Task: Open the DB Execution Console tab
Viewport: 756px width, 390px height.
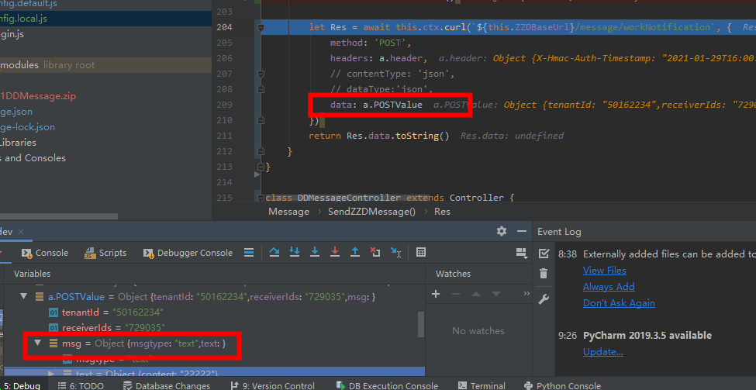Action: (x=387, y=385)
